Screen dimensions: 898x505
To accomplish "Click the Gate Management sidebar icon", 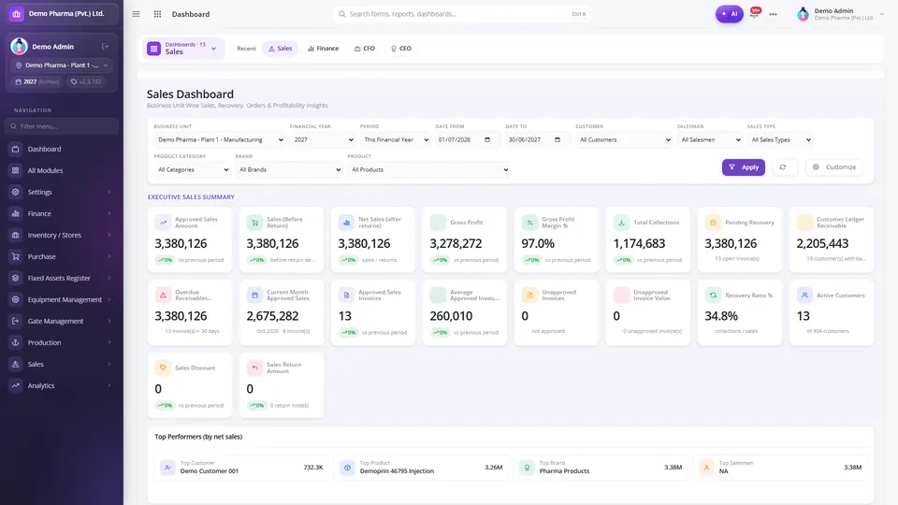I will click(16, 321).
